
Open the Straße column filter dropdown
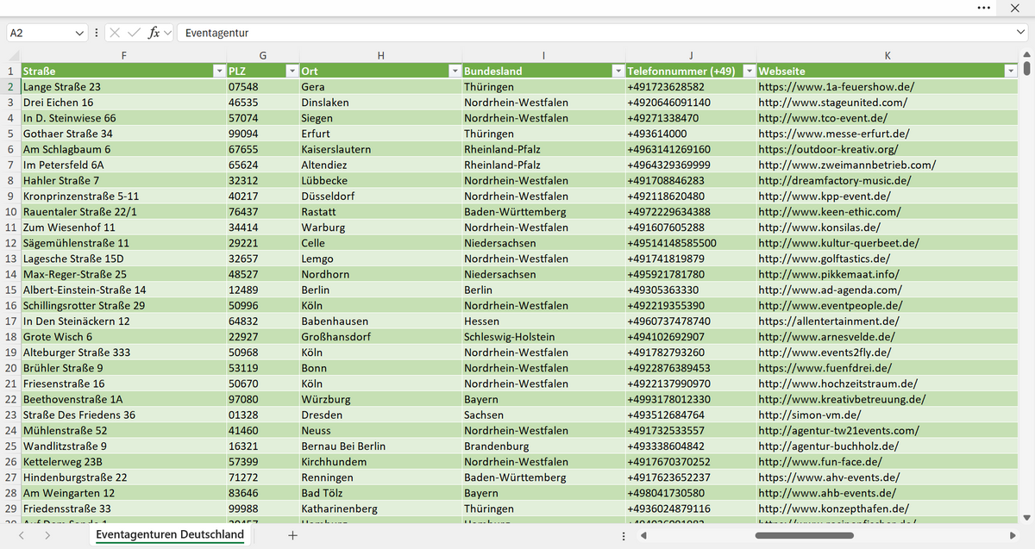(x=218, y=72)
